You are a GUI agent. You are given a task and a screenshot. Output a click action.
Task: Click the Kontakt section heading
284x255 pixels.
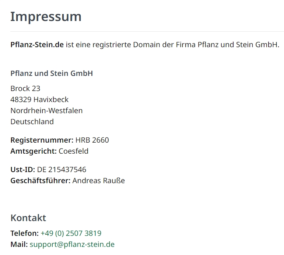pyautogui.click(x=28, y=218)
